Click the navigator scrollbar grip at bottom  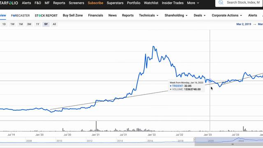[x=233, y=144]
